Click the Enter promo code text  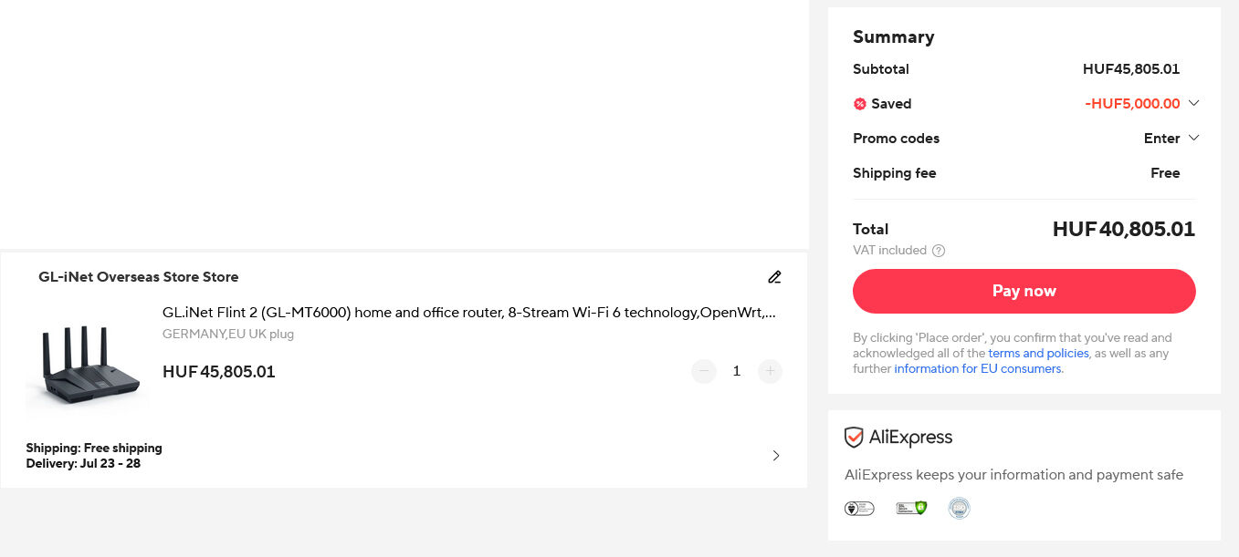pos(1161,139)
